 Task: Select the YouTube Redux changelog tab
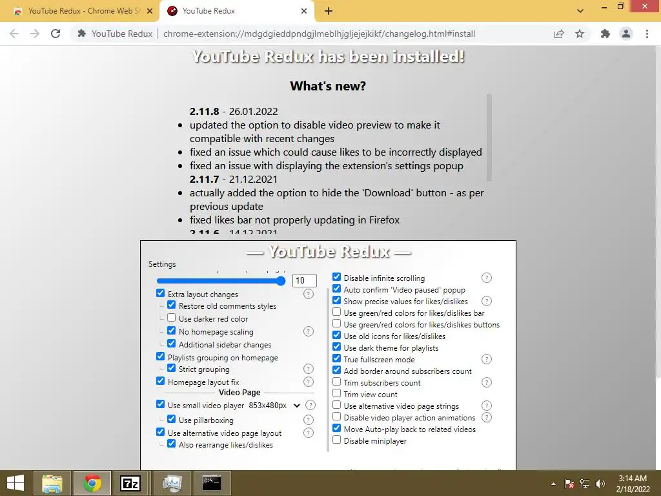236,11
